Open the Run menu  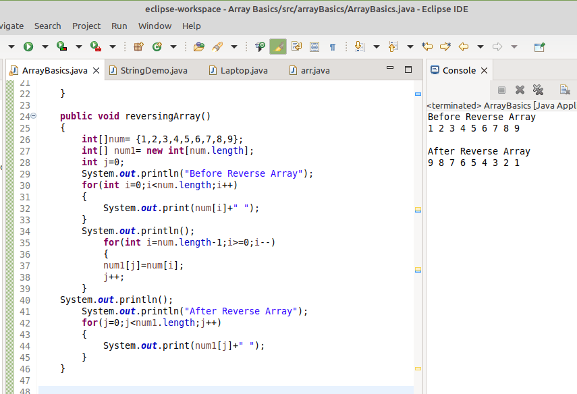click(x=119, y=26)
